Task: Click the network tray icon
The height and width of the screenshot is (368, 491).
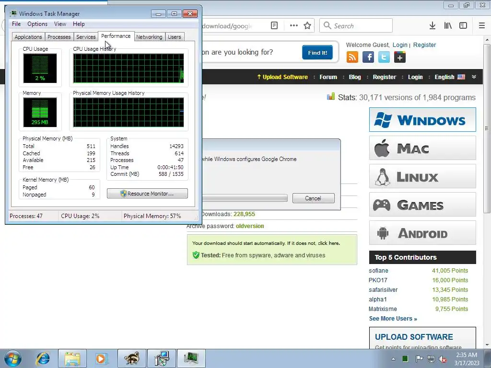Action: pos(431,359)
